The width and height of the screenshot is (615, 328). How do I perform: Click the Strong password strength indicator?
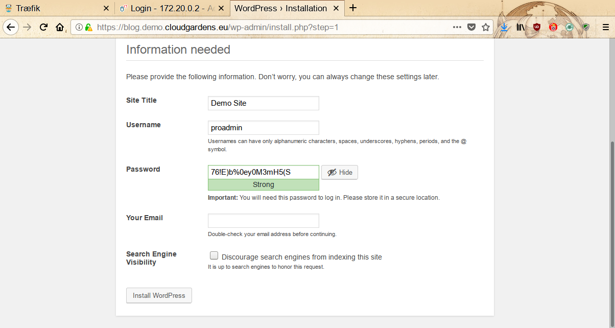264,185
